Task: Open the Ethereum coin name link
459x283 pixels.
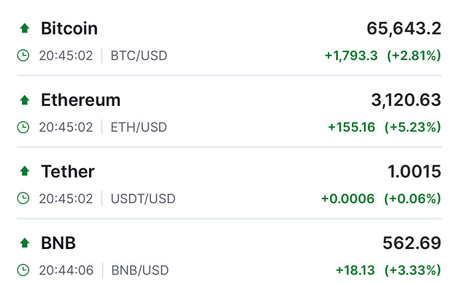Action: (80, 100)
